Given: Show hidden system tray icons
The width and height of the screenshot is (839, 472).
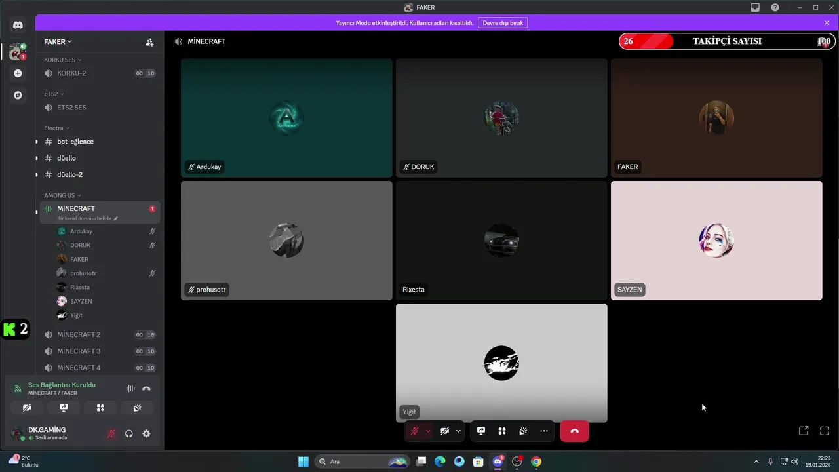Looking at the screenshot, I should pos(756,462).
